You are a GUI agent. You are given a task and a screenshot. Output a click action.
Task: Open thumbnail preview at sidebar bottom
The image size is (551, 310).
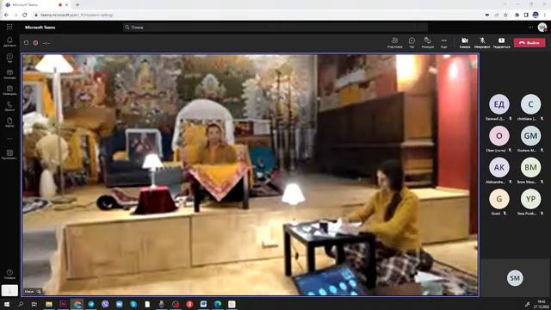click(9, 290)
